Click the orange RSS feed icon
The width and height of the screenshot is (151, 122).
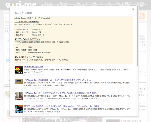(x=141, y=16)
